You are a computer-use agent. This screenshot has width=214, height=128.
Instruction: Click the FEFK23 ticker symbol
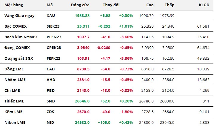pos(53,58)
